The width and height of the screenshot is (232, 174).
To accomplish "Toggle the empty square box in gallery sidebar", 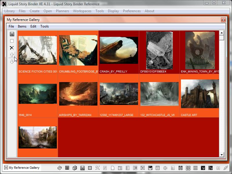I will [x=12, y=41].
